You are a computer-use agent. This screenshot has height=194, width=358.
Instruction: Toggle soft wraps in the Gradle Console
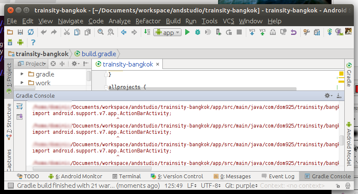[20, 106]
